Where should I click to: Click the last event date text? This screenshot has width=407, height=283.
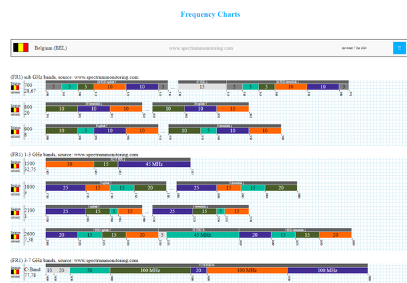[x=354, y=48]
